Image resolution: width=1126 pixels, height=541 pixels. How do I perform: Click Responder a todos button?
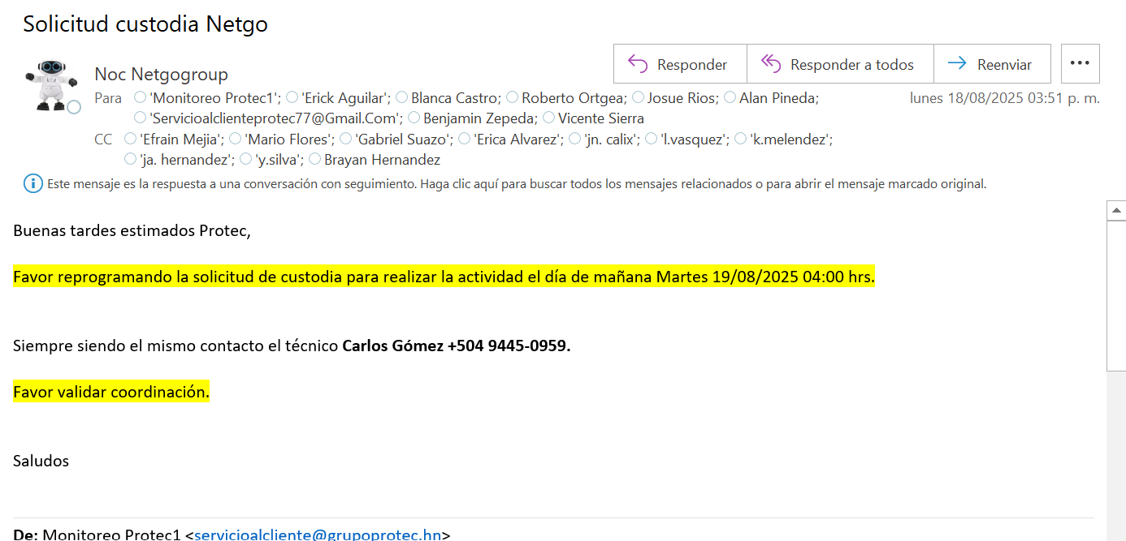pyautogui.click(x=839, y=65)
